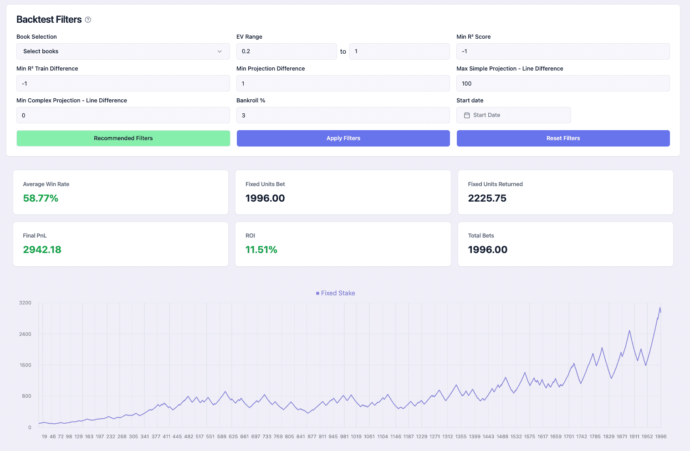Click the ROI statistic card
This screenshot has width=690, height=451.
coord(342,244)
